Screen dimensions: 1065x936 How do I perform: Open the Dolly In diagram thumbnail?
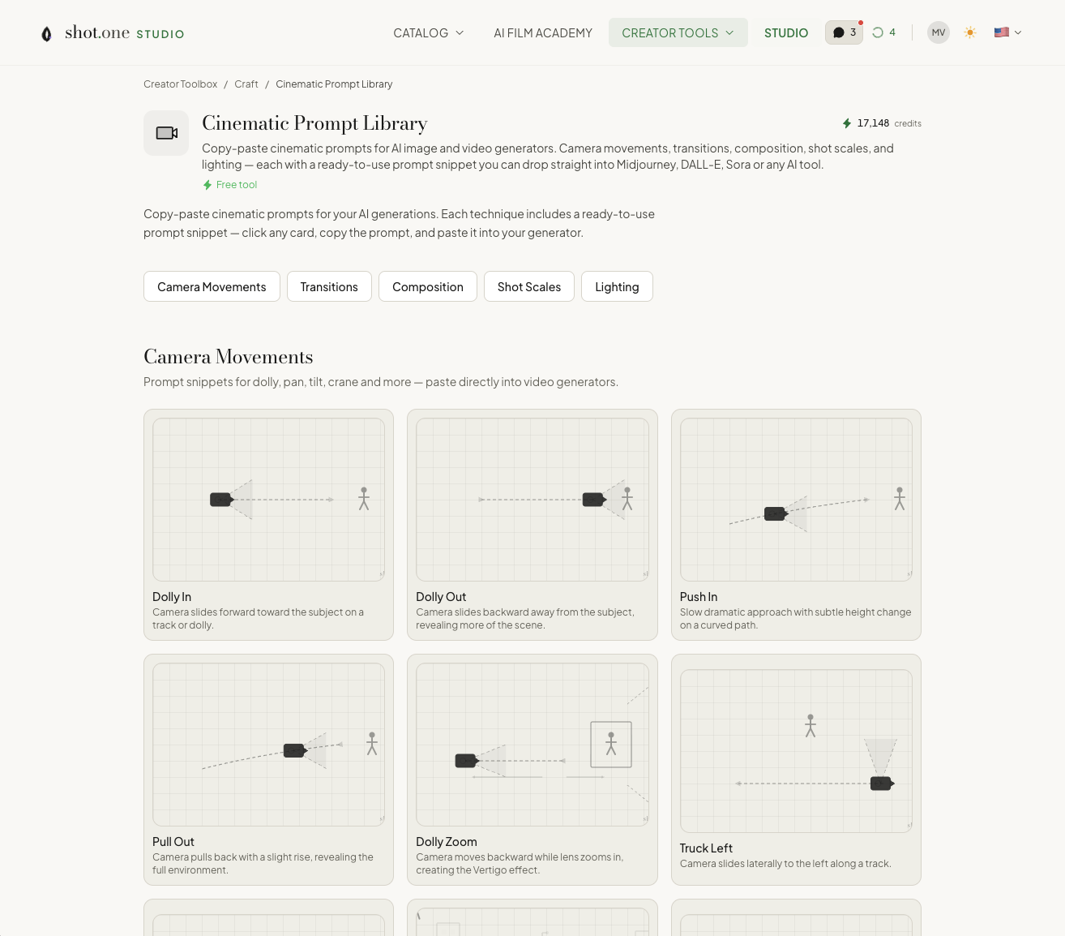(x=268, y=500)
